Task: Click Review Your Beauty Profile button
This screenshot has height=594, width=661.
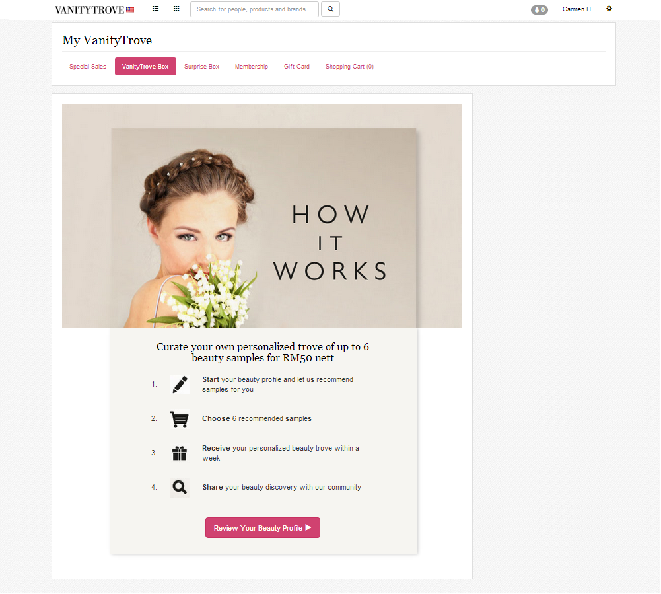Action: [263, 528]
